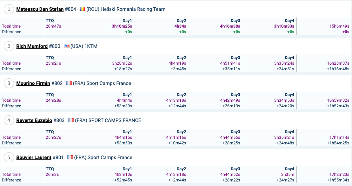Viewport: 352px width, 186px height.
Task: Open Mateescu Dan Stefan rider link
Action: (x=40, y=9)
